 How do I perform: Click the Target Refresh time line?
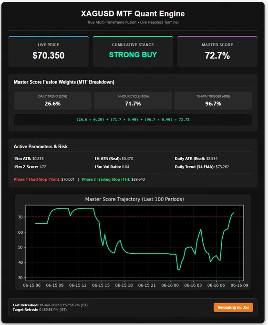[x=40, y=310]
